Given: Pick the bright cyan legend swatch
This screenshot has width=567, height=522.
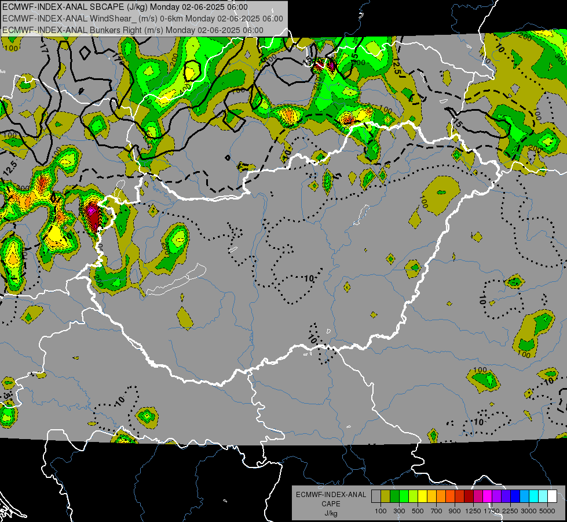Looking at the screenshot, I should click(534, 496).
